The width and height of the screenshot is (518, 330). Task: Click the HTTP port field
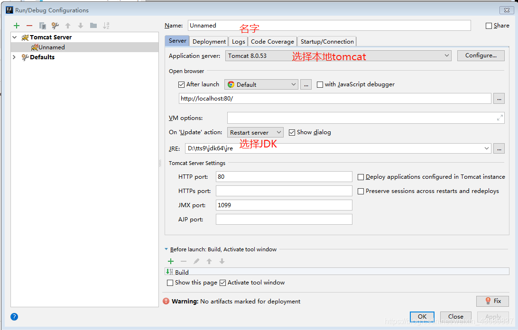pos(284,177)
